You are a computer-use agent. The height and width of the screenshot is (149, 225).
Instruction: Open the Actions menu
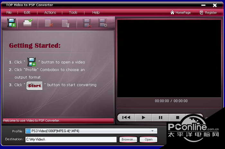50,12
